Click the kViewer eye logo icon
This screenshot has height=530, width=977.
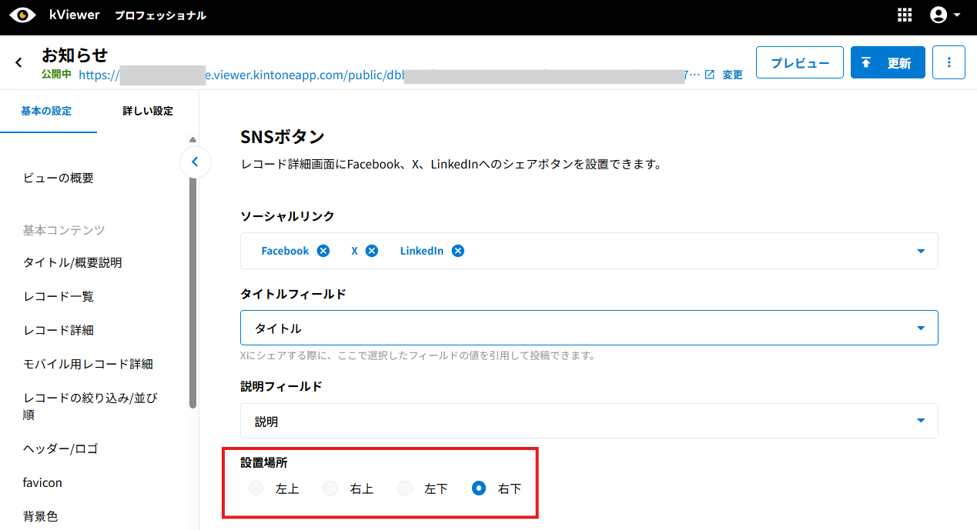tap(23, 15)
